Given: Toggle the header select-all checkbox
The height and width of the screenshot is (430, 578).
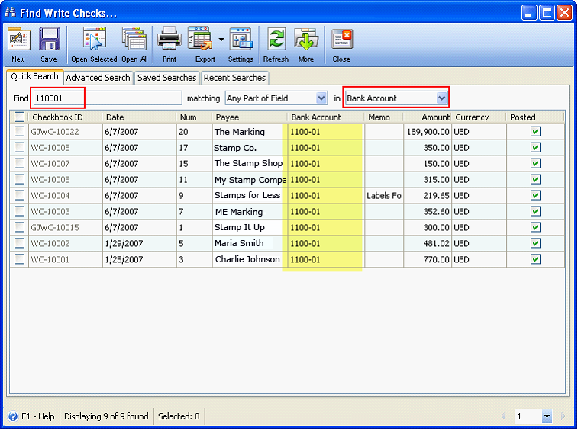Looking at the screenshot, I should pos(19,117).
